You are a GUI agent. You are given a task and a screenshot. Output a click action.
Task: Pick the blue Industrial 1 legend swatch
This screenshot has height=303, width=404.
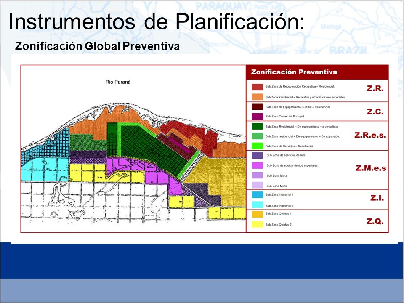[257, 195]
